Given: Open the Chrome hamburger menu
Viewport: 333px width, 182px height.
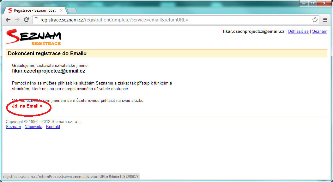Looking at the screenshot, I should tap(325, 20).
